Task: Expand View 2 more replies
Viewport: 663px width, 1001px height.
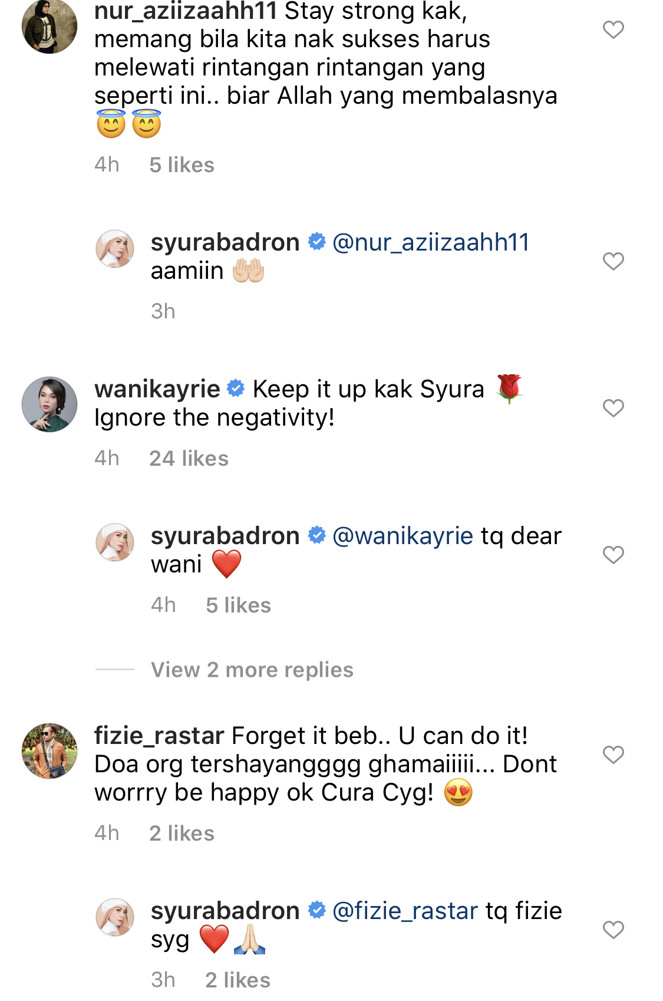Action: click(x=252, y=670)
